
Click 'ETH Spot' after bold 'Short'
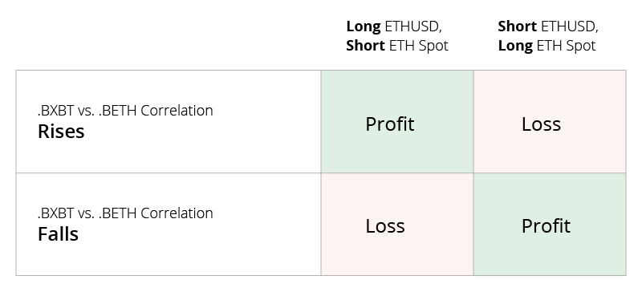click(x=418, y=46)
